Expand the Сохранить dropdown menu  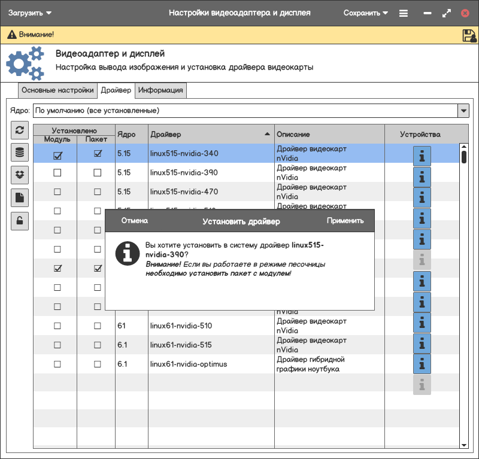pyautogui.click(x=365, y=13)
